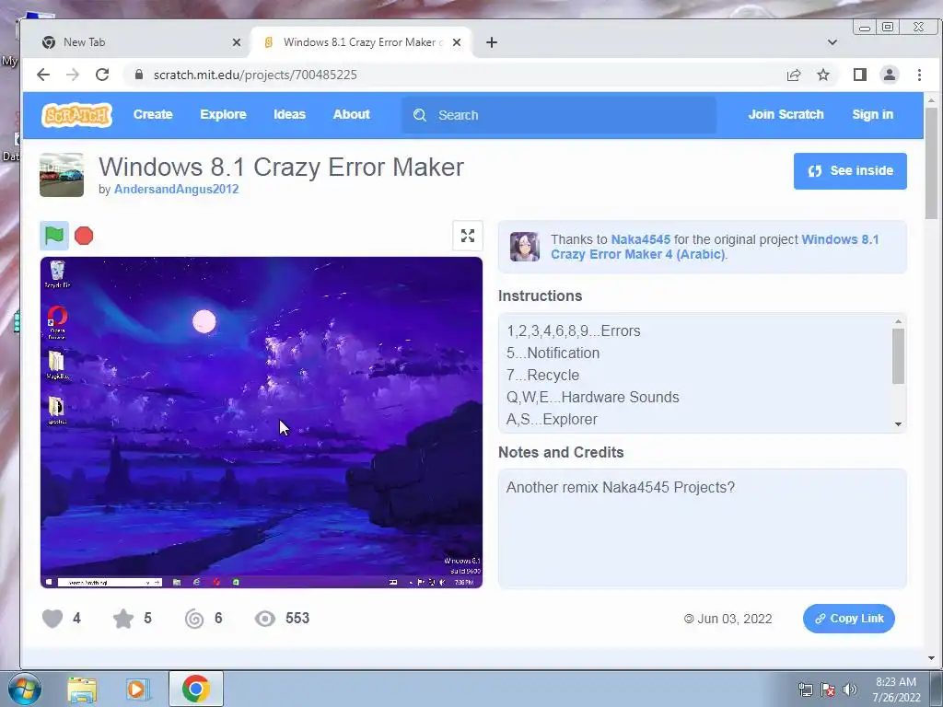Click the Chrome address bar URL
Viewport: 943px width, 707px height.
click(x=255, y=75)
